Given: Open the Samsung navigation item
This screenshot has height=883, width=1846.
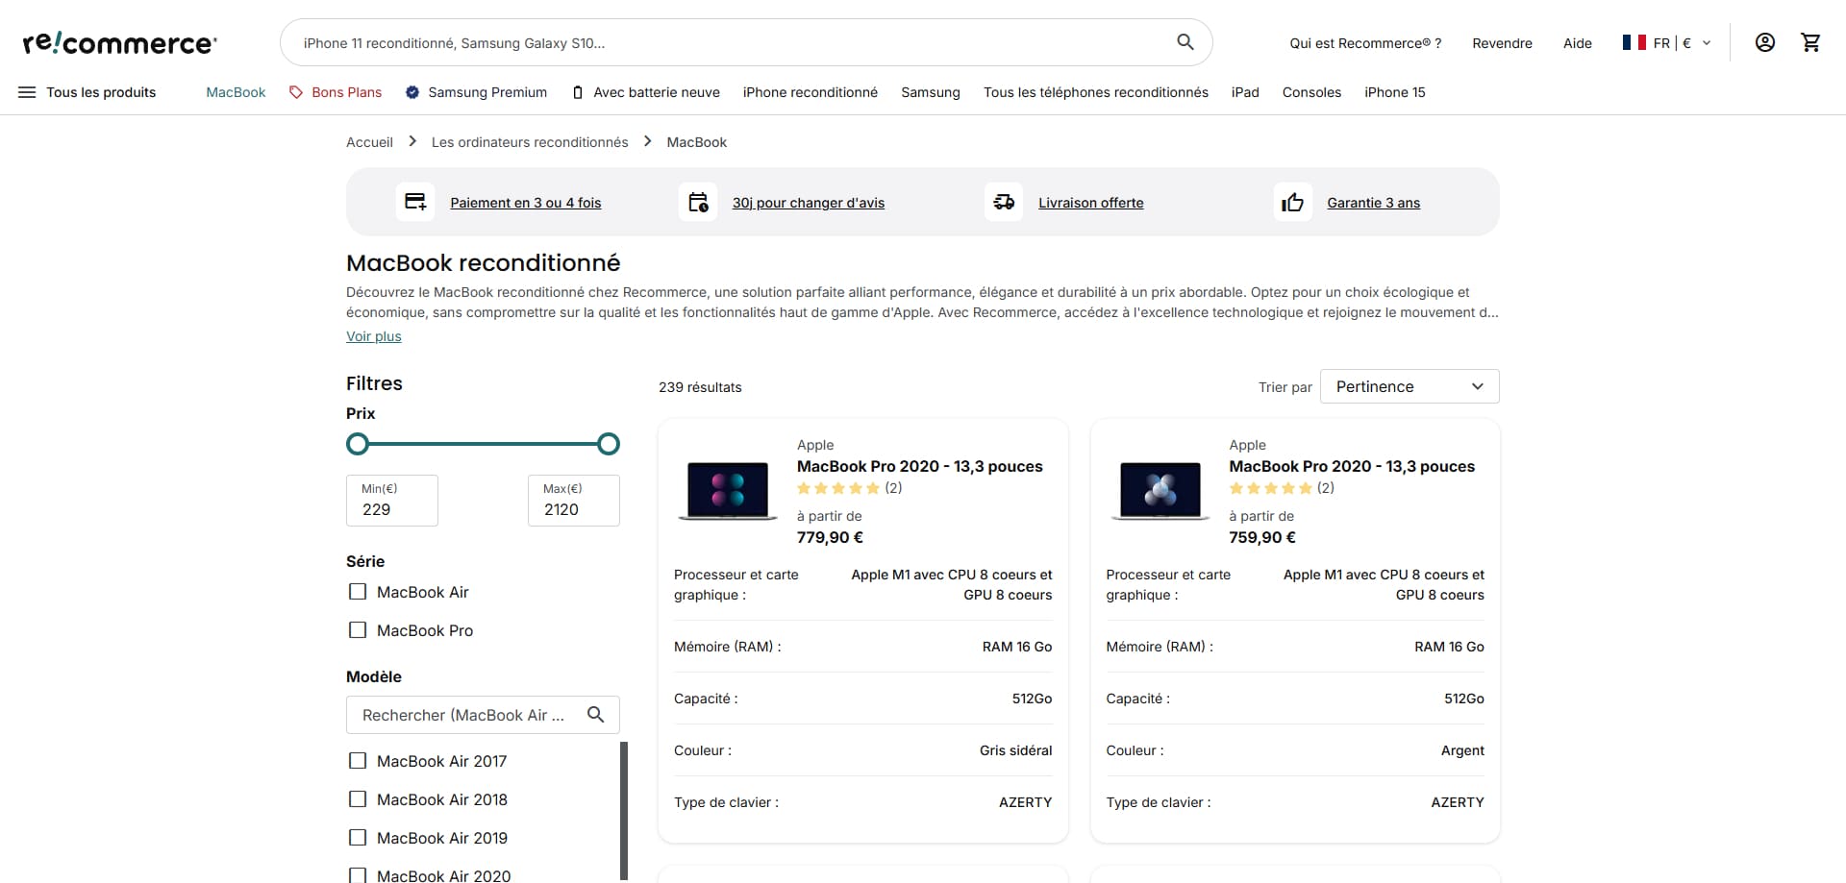Looking at the screenshot, I should pos(931,92).
